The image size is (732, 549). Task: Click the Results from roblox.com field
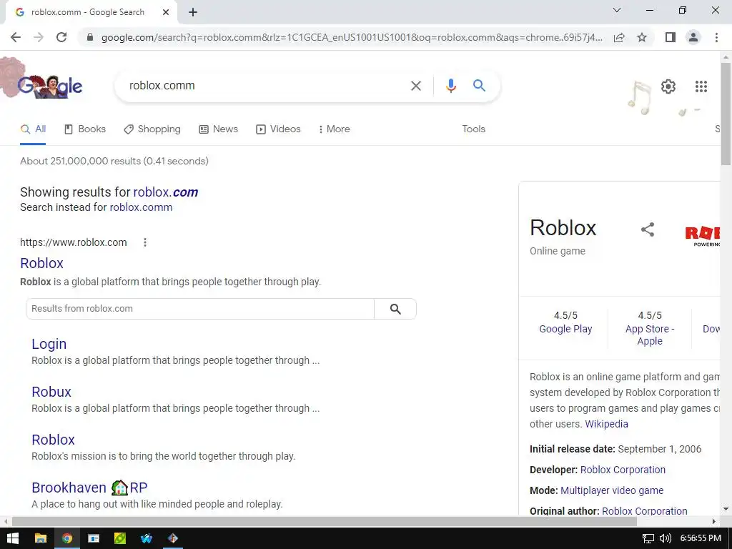tap(200, 309)
